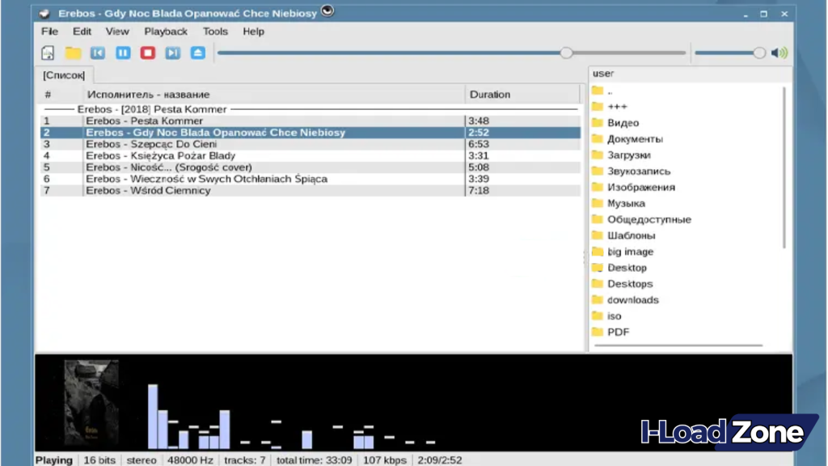Viewport: 828px width, 466px height.
Task: Adjust the seek position slider
Action: pyautogui.click(x=566, y=52)
